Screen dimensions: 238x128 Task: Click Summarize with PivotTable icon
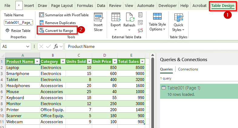point(42,15)
